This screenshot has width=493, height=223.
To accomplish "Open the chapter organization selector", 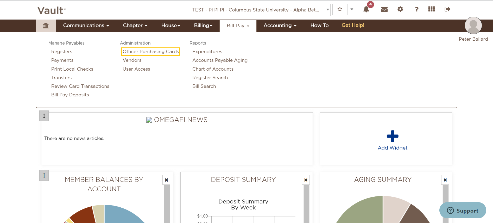I will pyautogui.click(x=260, y=10).
